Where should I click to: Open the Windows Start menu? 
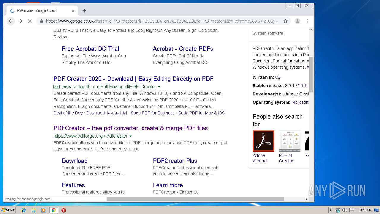tap(8, 210)
